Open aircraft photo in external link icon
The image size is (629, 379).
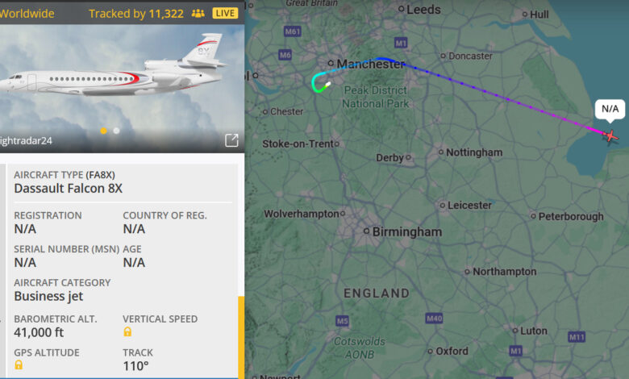[x=231, y=140]
